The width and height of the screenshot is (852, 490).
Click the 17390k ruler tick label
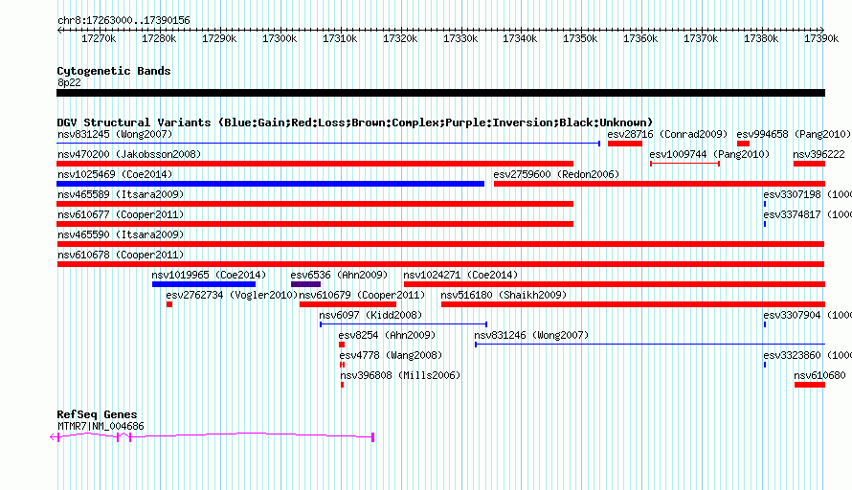[x=821, y=39]
